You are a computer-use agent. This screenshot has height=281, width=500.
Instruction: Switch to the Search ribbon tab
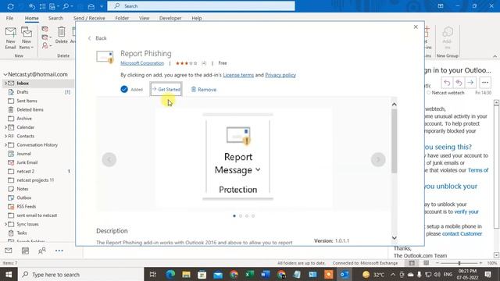pyautogui.click(x=55, y=18)
